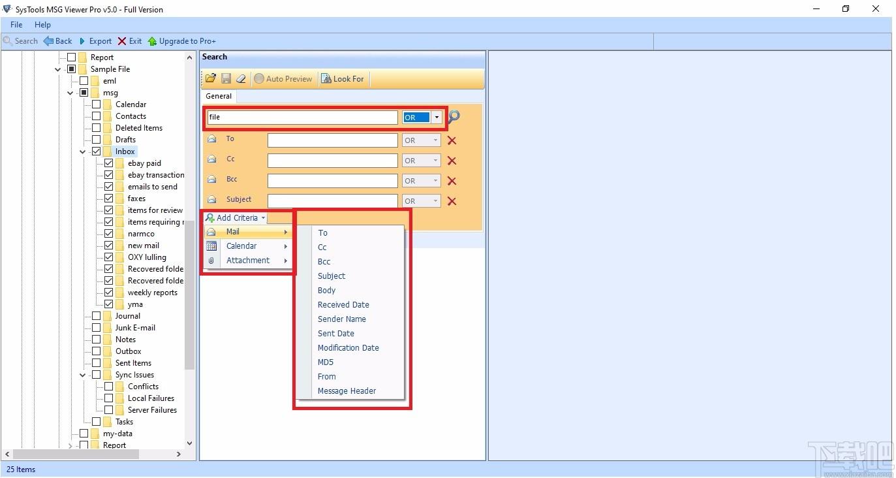This screenshot has width=896, height=478.
Task: Select Message Header criteria option
Action: (x=347, y=391)
